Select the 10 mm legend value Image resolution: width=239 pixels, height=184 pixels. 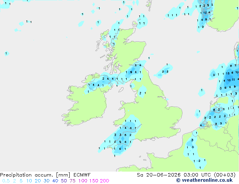[29, 181]
